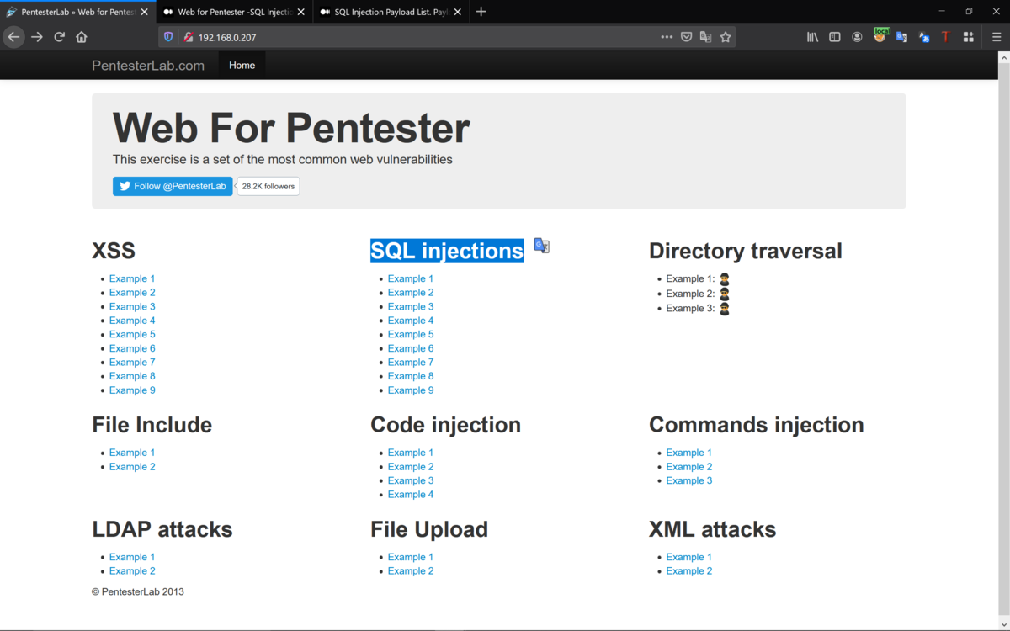Click hacker icon next to Directory Example 1
This screenshot has width=1010, height=631.
point(725,279)
